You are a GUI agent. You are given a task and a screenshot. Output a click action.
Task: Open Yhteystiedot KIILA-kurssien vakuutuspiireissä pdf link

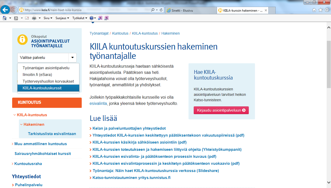168,135
